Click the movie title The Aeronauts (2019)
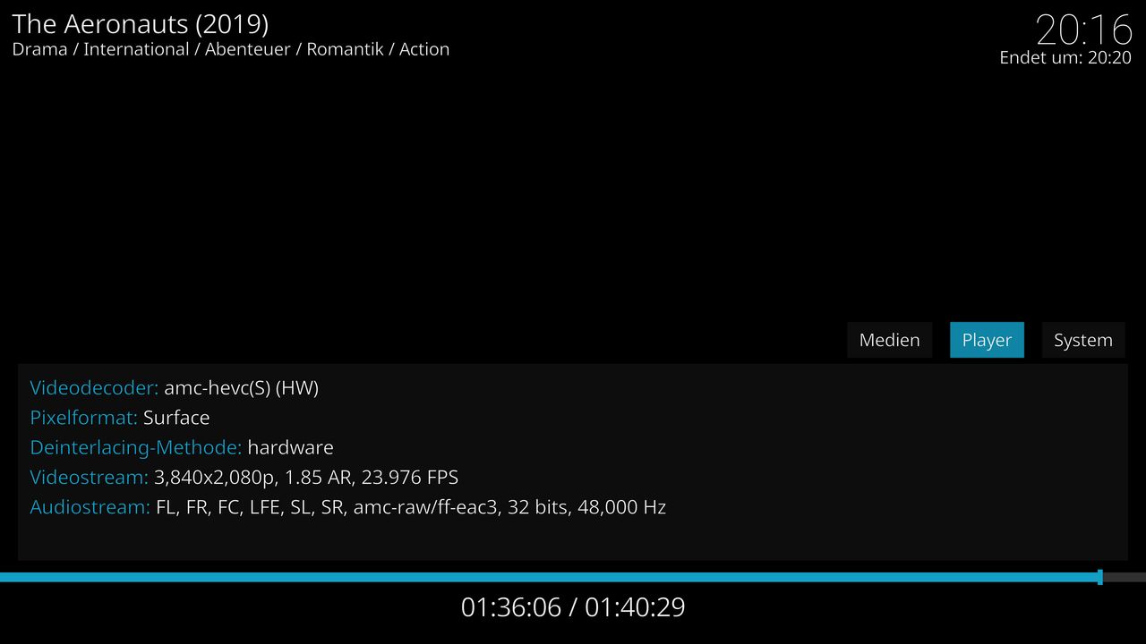This screenshot has width=1146, height=644. point(141,24)
